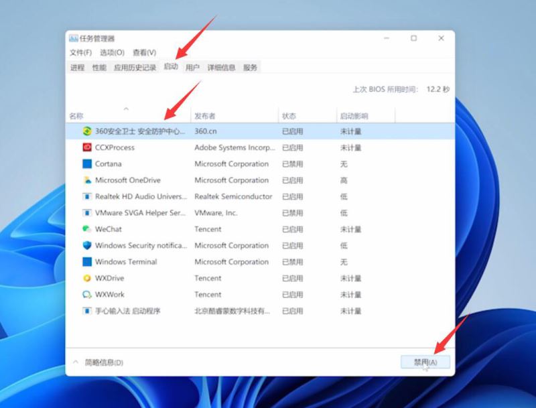Collapse view with 简略信息 chevron
Image resolution: width=536 pixels, height=408 pixels.
tap(75, 362)
